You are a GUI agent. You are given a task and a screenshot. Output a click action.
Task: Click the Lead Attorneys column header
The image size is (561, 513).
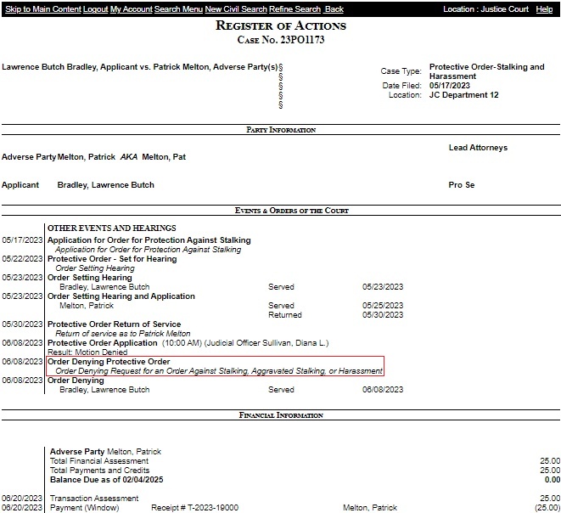coord(478,148)
